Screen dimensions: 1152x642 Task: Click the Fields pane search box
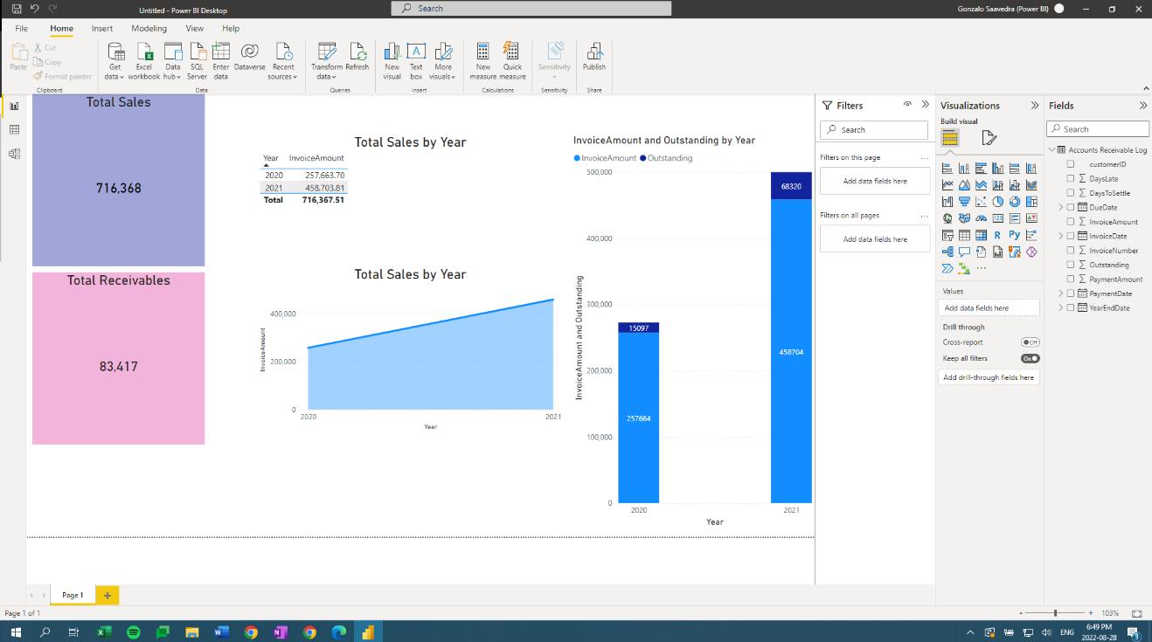tap(1098, 129)
